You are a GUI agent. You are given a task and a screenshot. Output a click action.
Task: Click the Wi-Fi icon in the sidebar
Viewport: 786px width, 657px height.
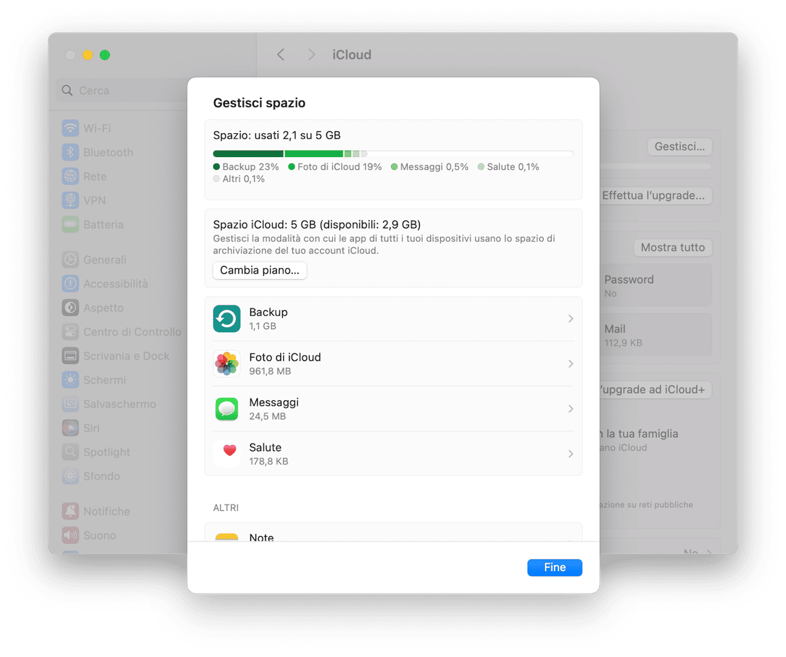click(70, 128)
